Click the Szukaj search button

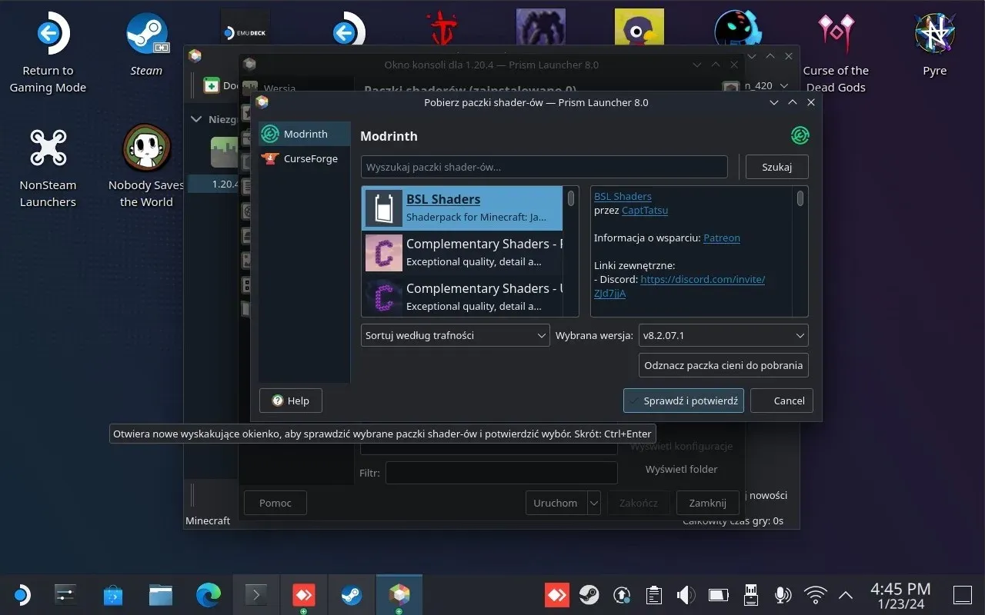(777, 167)
